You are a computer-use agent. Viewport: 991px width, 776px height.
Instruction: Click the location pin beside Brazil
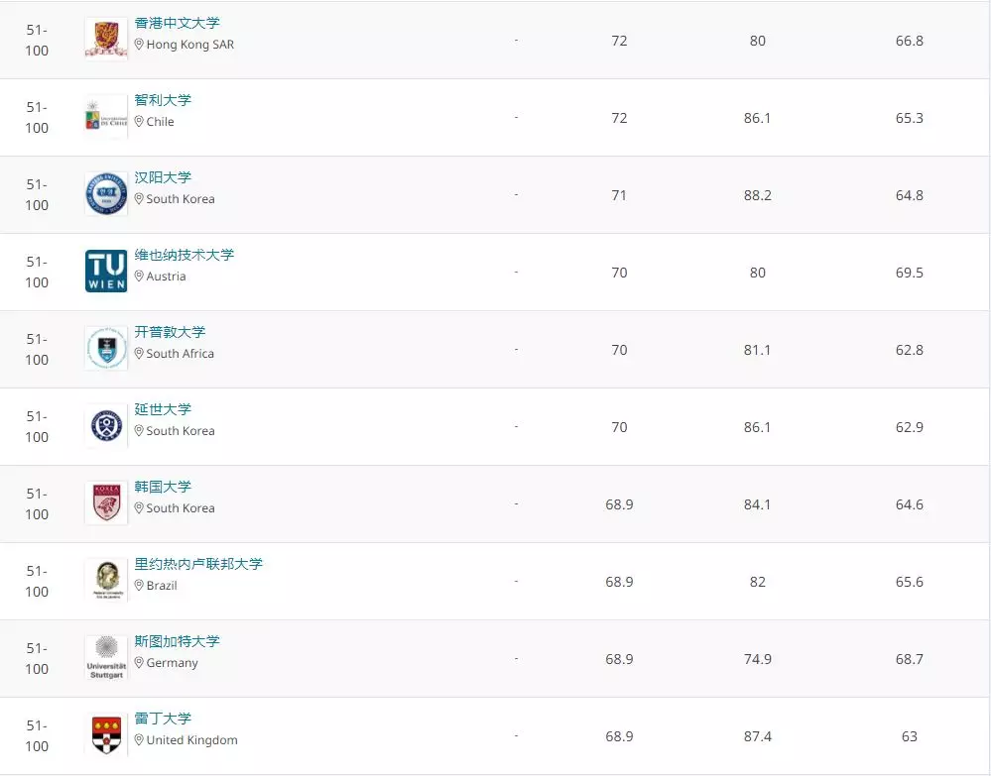(x=138, y=586)
